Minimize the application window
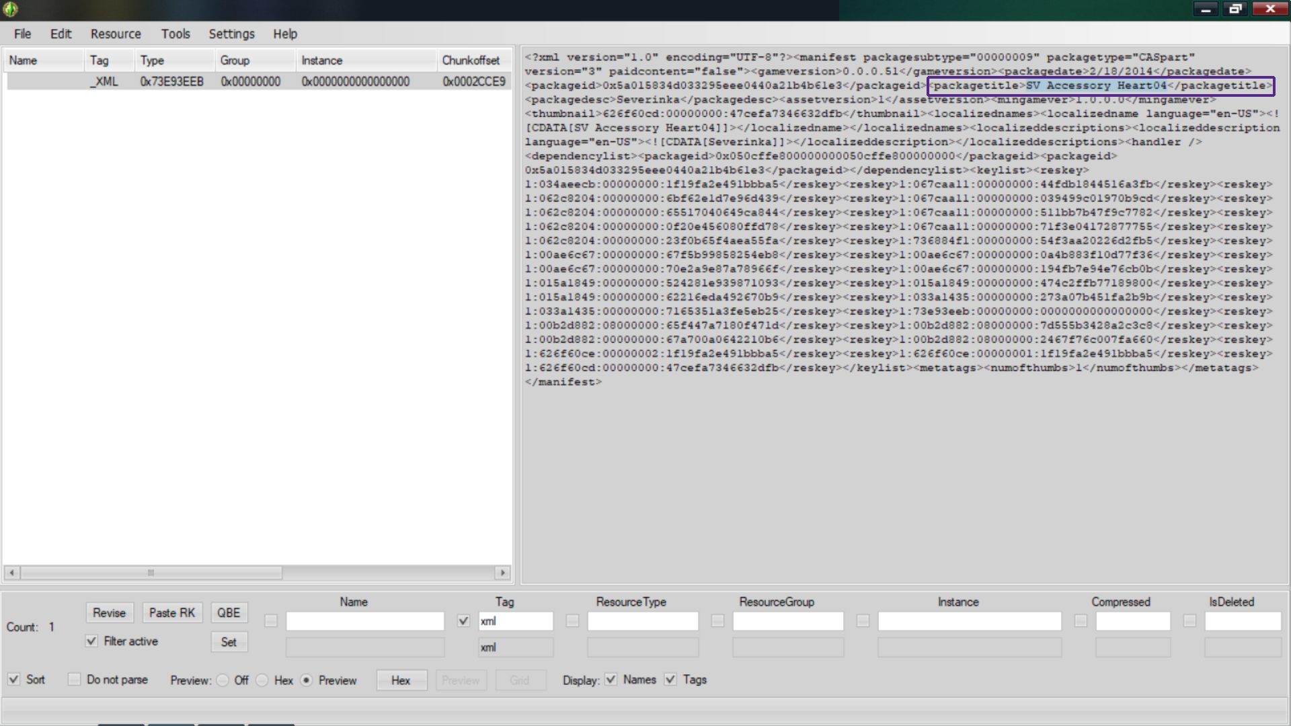The width and height of the screenshot is (1291, 726). (x=1206, y=9)
